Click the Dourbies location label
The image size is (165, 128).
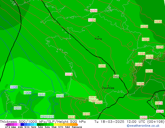coord(108,88)
